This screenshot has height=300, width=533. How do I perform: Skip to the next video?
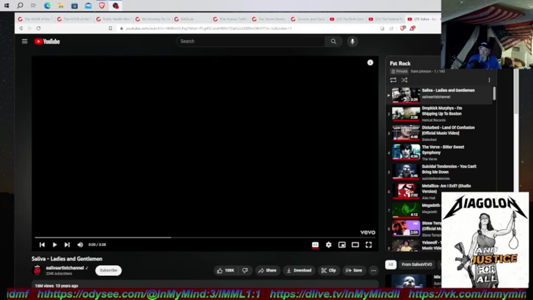67,245
